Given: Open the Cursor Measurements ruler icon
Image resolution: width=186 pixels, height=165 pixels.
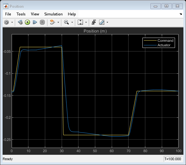Looking at the screenshot, I should coord(102,22).
